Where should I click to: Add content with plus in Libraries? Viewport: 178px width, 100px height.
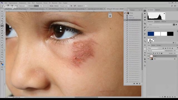click(148, 43)
